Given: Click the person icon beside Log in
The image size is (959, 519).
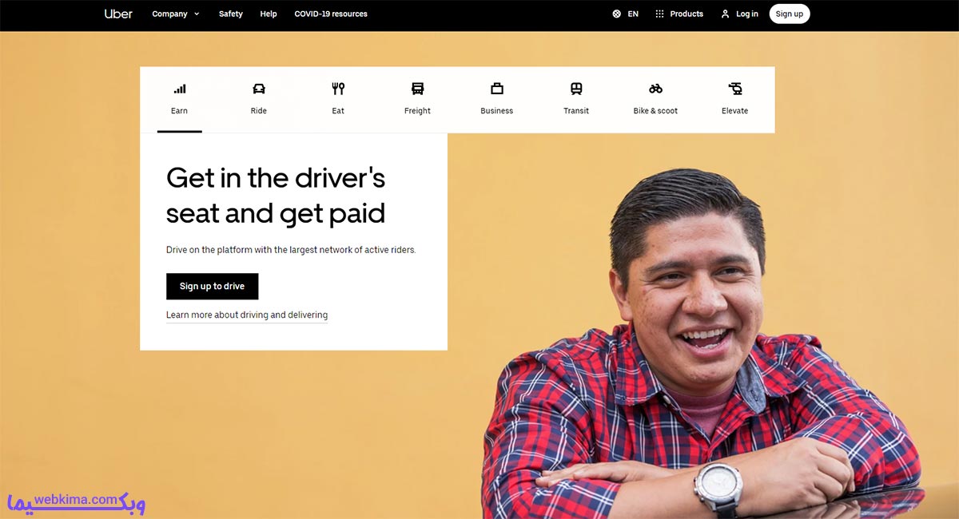Looking at the screenshot, I should tap(725, 14).
